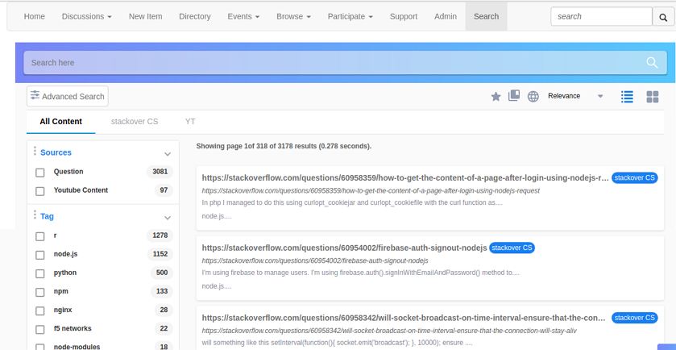Tick the Youtube Content checkbox

[40, 191]
